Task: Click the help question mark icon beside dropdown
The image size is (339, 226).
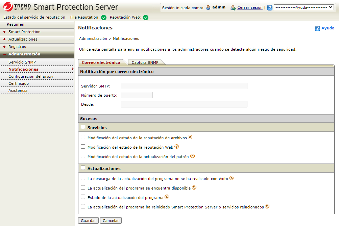Action: pyautogui.click(x=269, y=7)
